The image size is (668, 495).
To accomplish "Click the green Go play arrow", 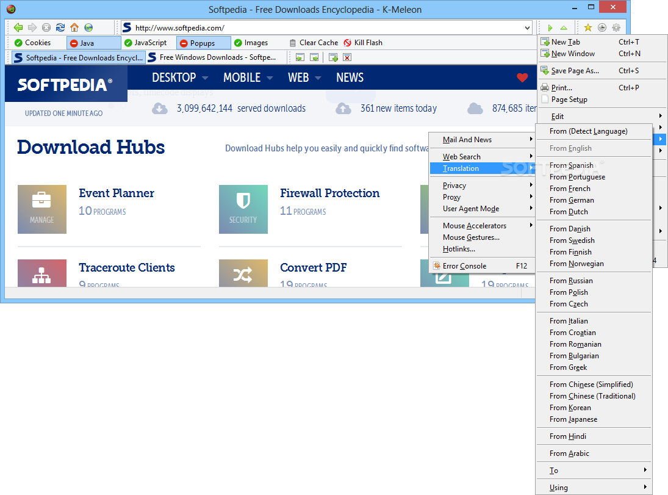I will 550,27.
